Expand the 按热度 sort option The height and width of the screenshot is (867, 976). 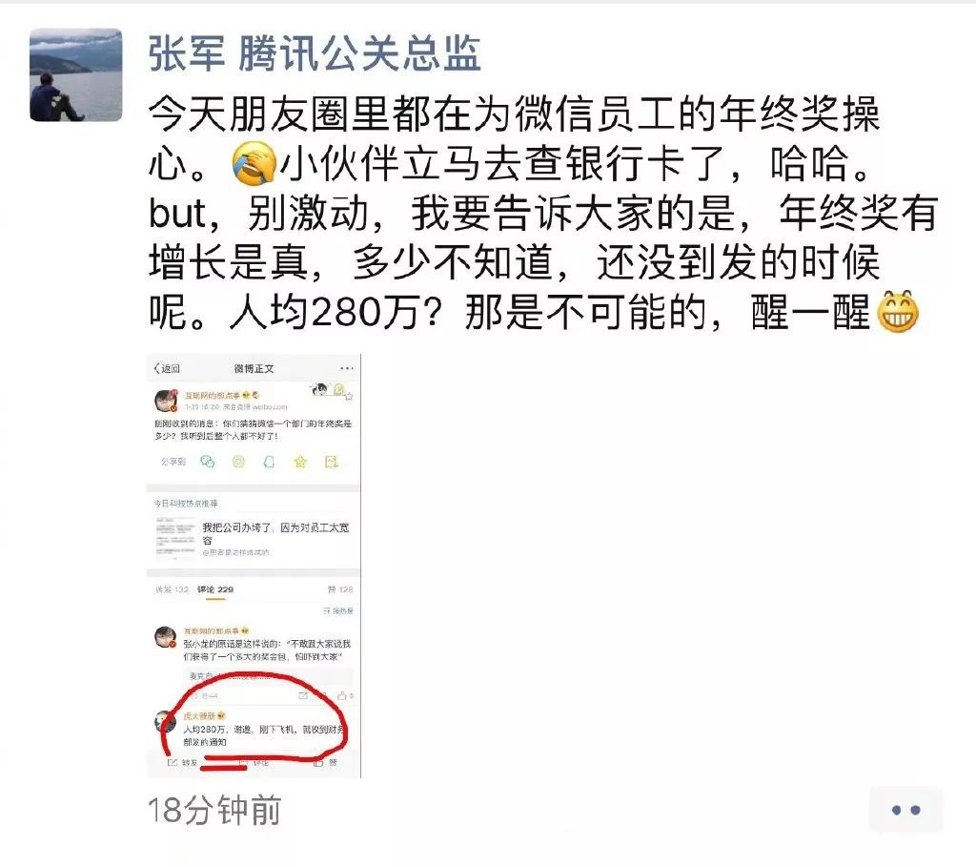click(x=338, y=611)
